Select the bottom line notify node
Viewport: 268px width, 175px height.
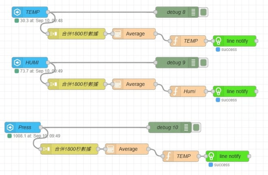click(227, 156)
